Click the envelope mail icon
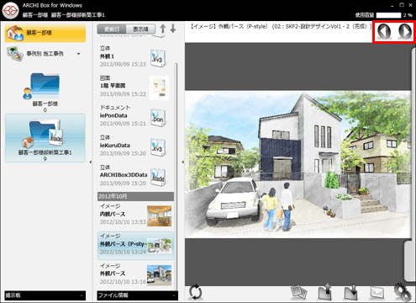 (377, 293)
